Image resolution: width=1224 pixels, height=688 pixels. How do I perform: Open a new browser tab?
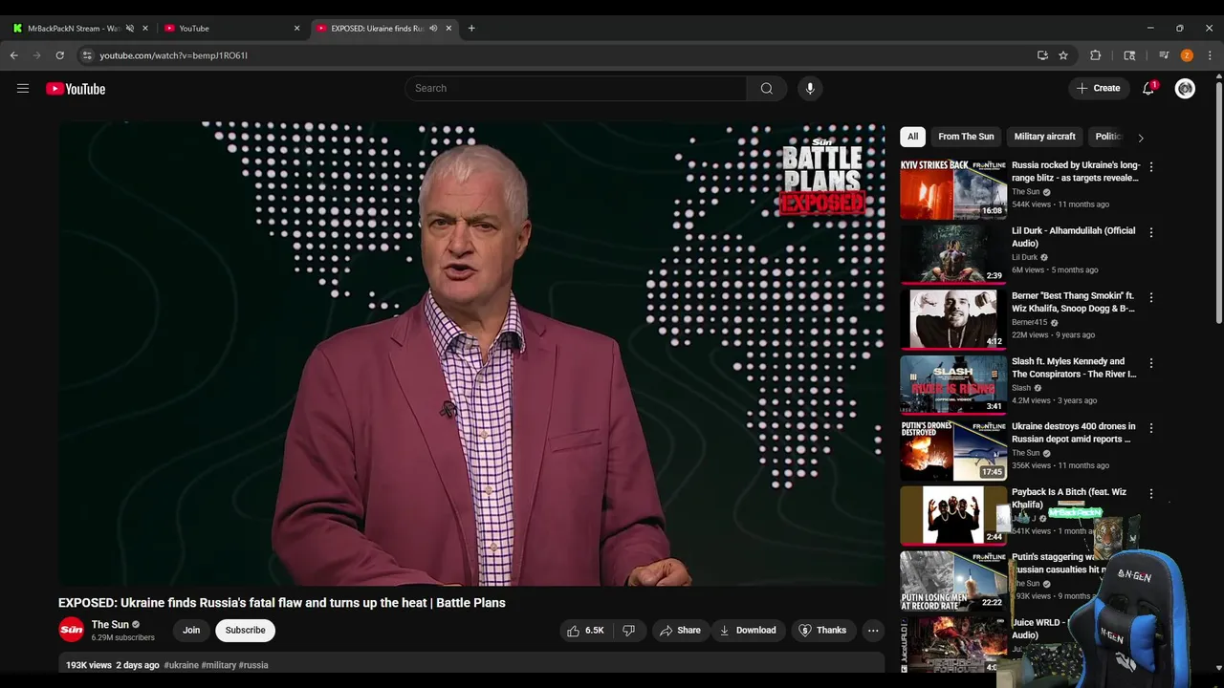pos(471,28)
